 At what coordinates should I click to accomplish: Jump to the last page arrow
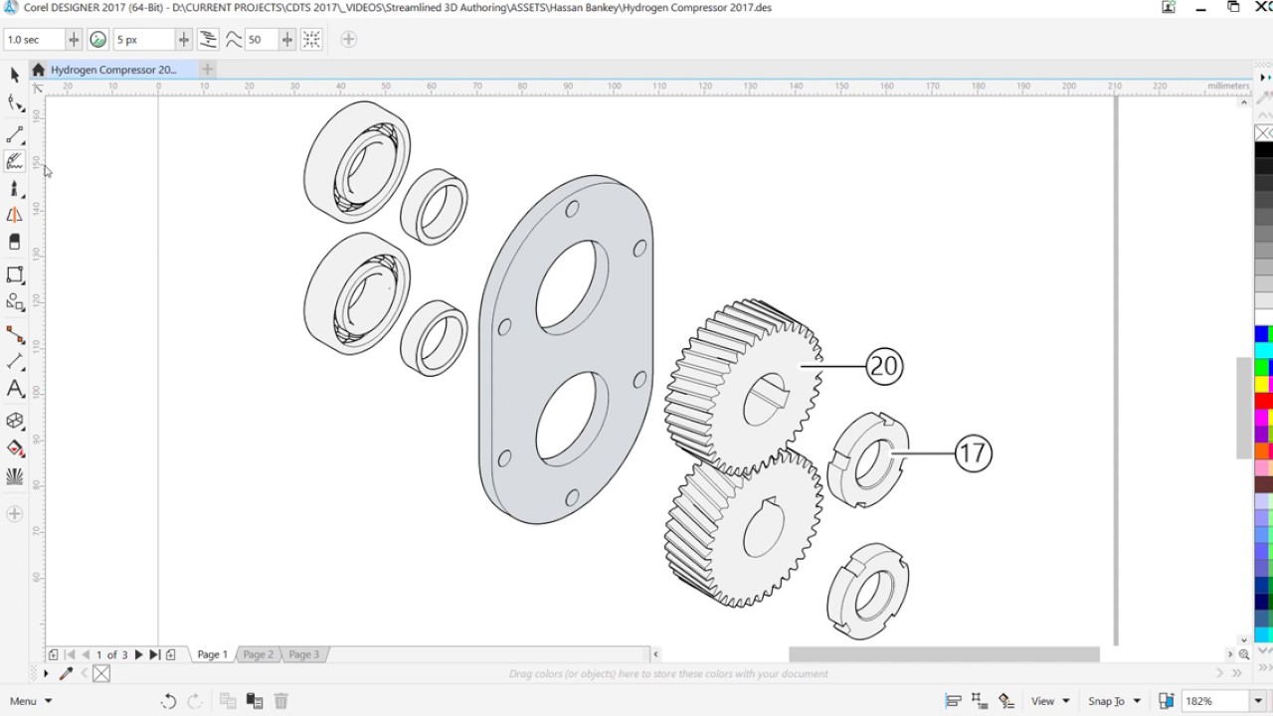click(x=154, y=654)
